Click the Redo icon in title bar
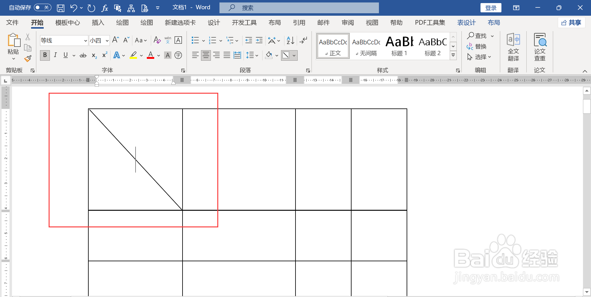 91,8
